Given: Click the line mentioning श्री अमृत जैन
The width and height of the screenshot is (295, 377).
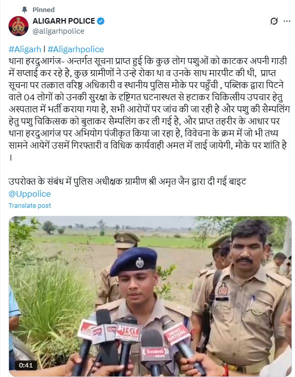Looking at the screenshot, I should pyautogui.click(x=127, y=181).
